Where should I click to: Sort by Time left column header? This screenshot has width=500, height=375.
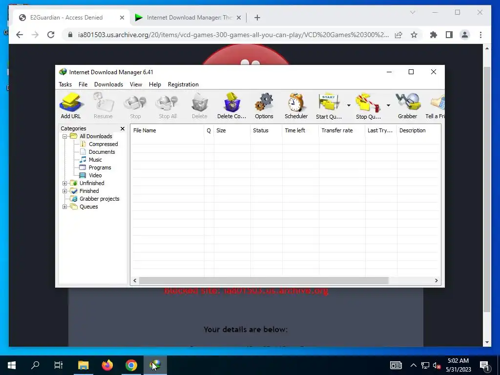300,130
